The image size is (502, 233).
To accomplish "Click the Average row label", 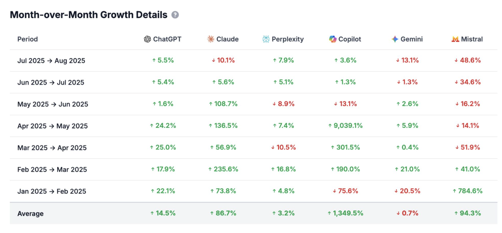I will 30,213.
